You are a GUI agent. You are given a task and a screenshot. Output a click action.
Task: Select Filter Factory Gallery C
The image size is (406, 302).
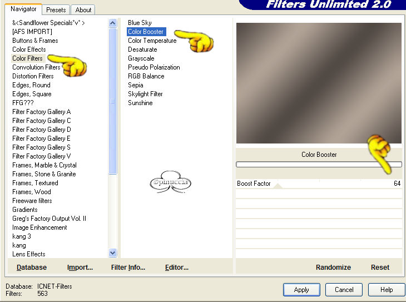click(x=41, y=121)
